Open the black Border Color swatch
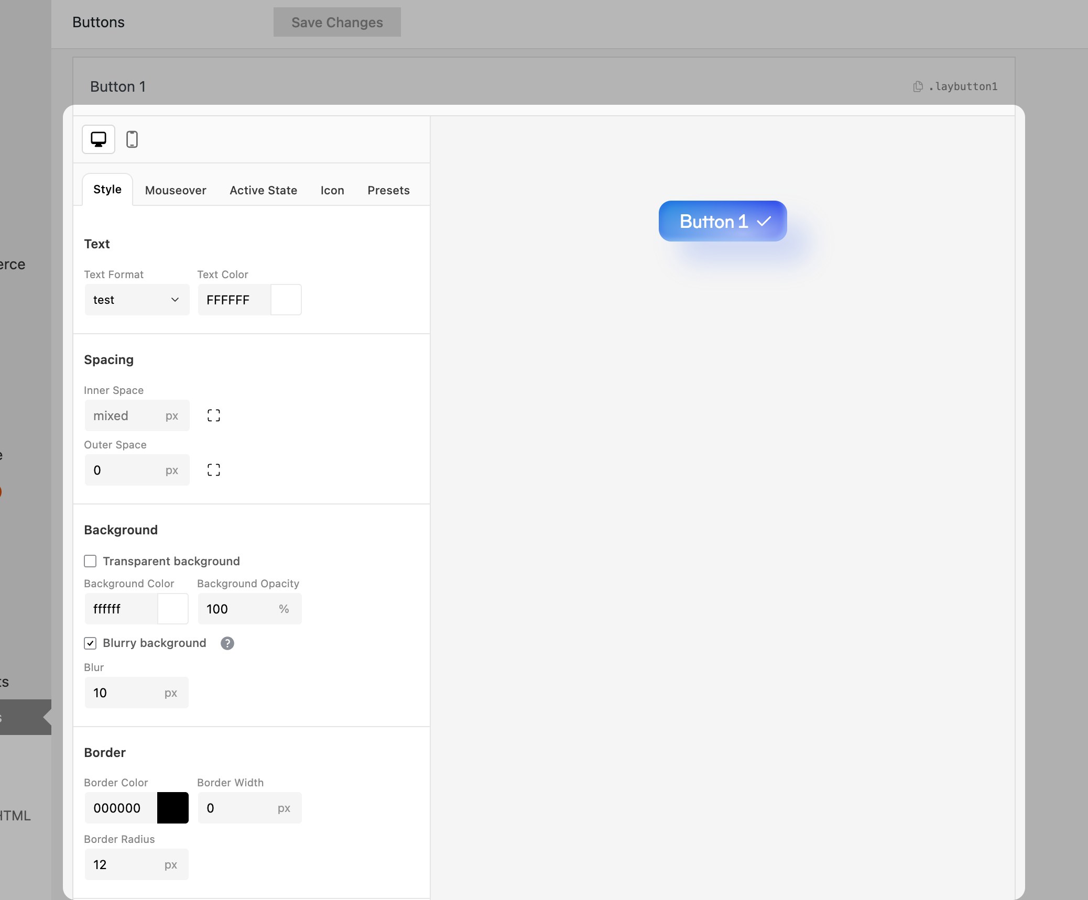The image size is (1088, 900). point(173,808)
